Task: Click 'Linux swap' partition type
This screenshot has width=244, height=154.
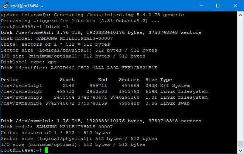Action: (x=175, y=103)
